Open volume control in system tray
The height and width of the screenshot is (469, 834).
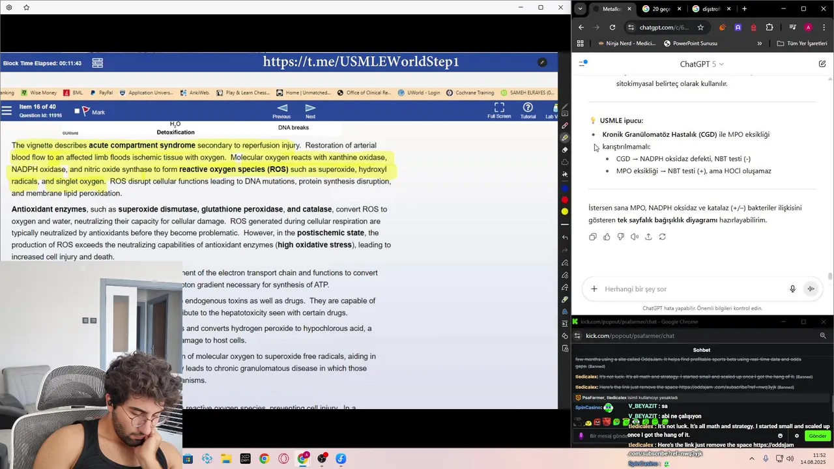(790, 459)
